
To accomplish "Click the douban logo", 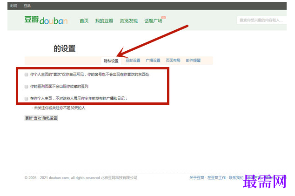I will point(46,20).
